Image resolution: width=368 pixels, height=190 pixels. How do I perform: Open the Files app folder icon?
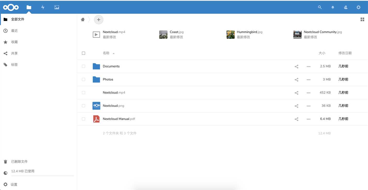pyautogui.click(x=29, y=7)
